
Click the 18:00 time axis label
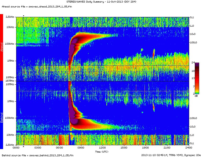coord(146,148)
